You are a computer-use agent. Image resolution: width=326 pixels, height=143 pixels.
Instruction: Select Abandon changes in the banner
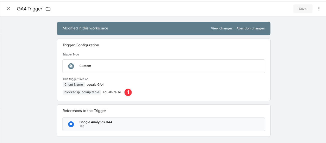tap(250, 28)
